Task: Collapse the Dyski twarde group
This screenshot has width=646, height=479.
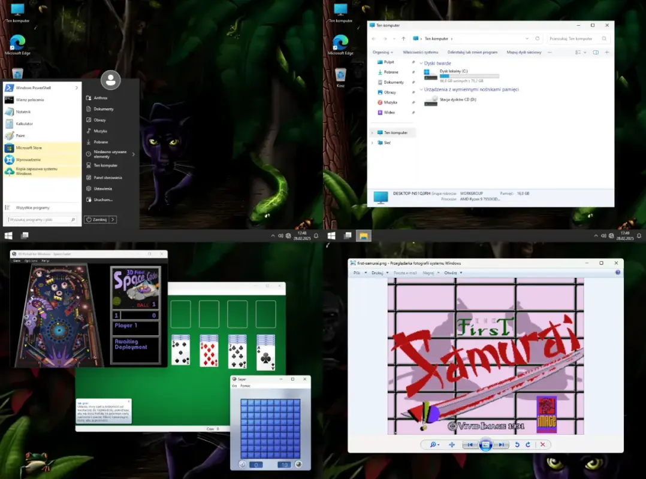Action: click(x=421, y=63)
